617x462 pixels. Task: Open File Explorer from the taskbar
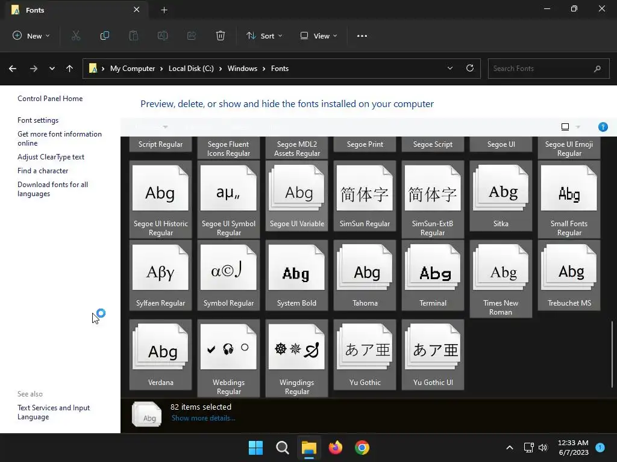(309, 448)
